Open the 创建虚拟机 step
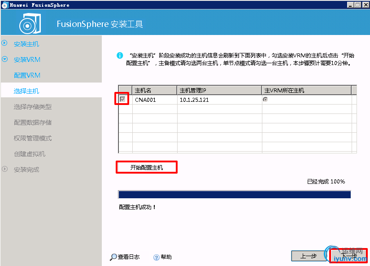This screenshot has height=266, width=370. click(30, 154)
